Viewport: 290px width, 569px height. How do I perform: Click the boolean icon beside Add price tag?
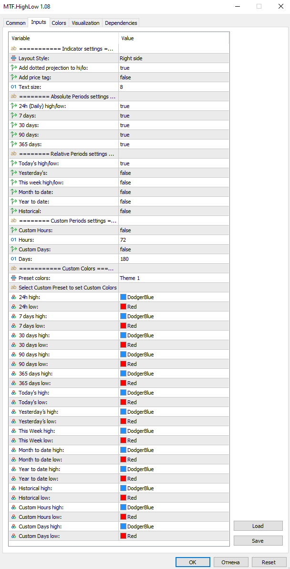click(x=13, y=77)
